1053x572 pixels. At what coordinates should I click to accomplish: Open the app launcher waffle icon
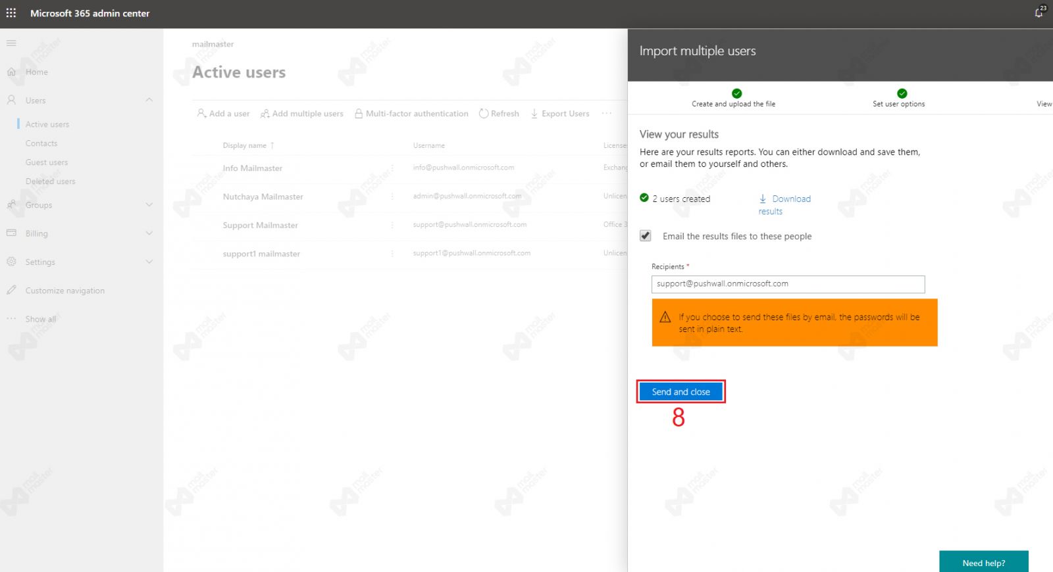11,13
